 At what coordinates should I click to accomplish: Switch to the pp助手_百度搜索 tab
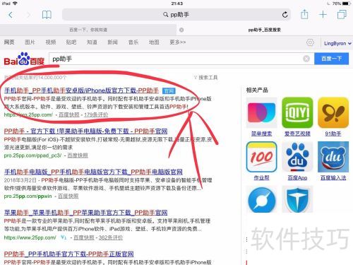(x=265, y=30)
